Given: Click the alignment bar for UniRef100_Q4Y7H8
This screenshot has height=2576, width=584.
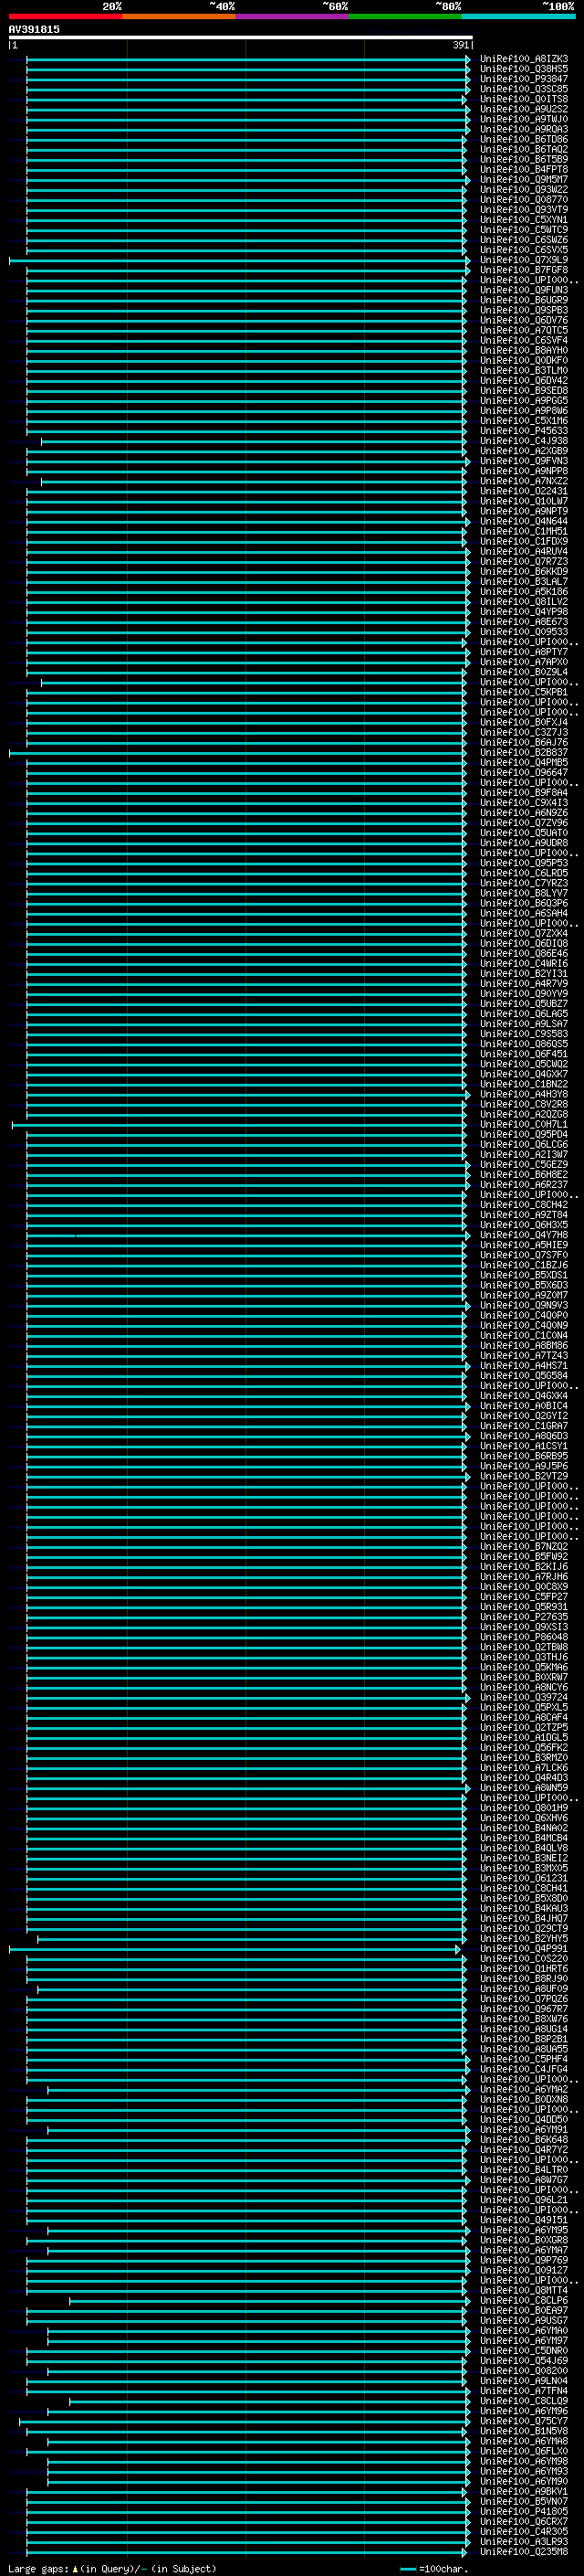Looking at the screenshot, I should point(247,1235).
